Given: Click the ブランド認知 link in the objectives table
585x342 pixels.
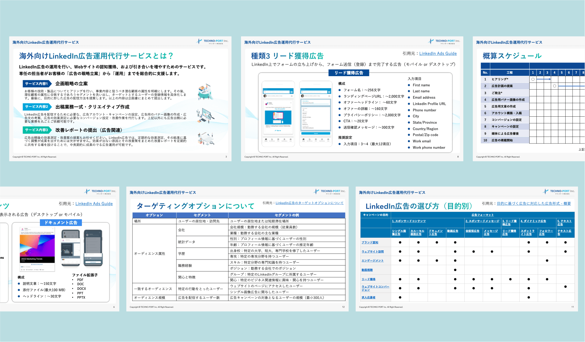Looking at the screenshot, I should point(370,243).
